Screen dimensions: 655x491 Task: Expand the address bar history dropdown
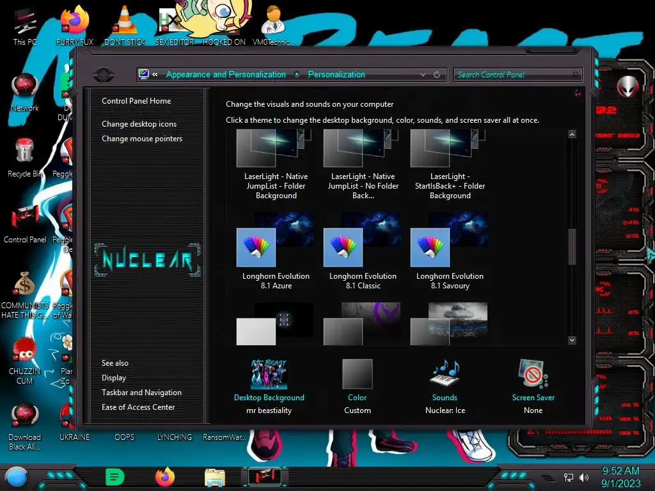click(x=423, y=75)
